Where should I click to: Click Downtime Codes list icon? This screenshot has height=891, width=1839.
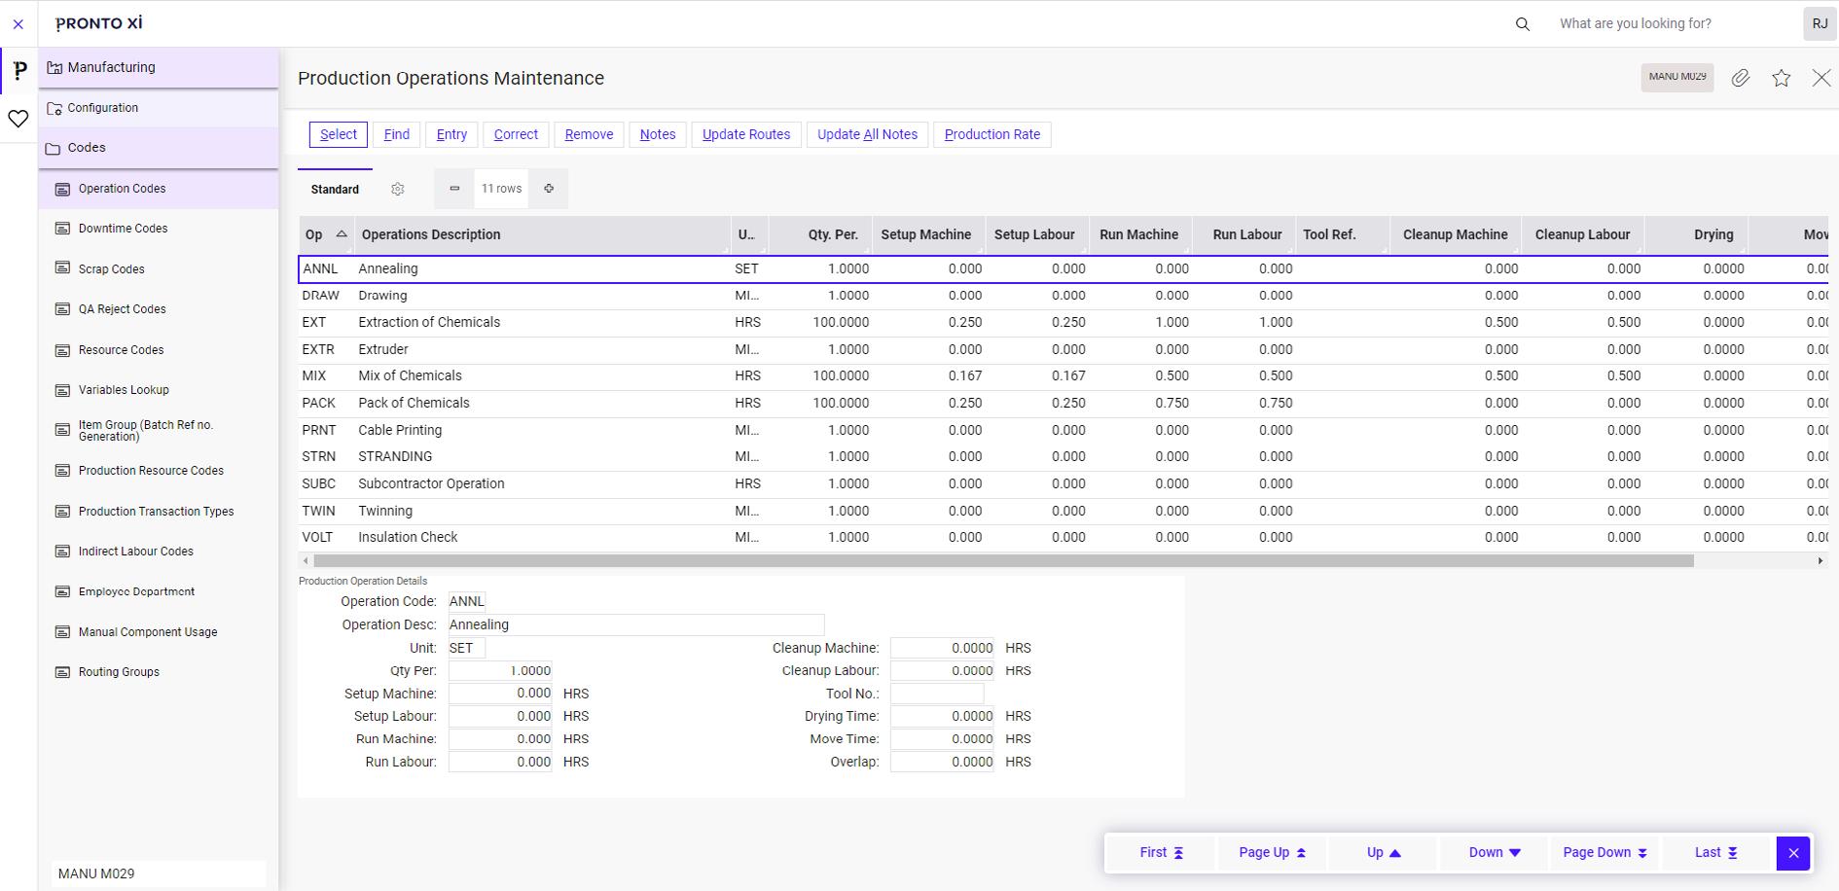[62, 229]
